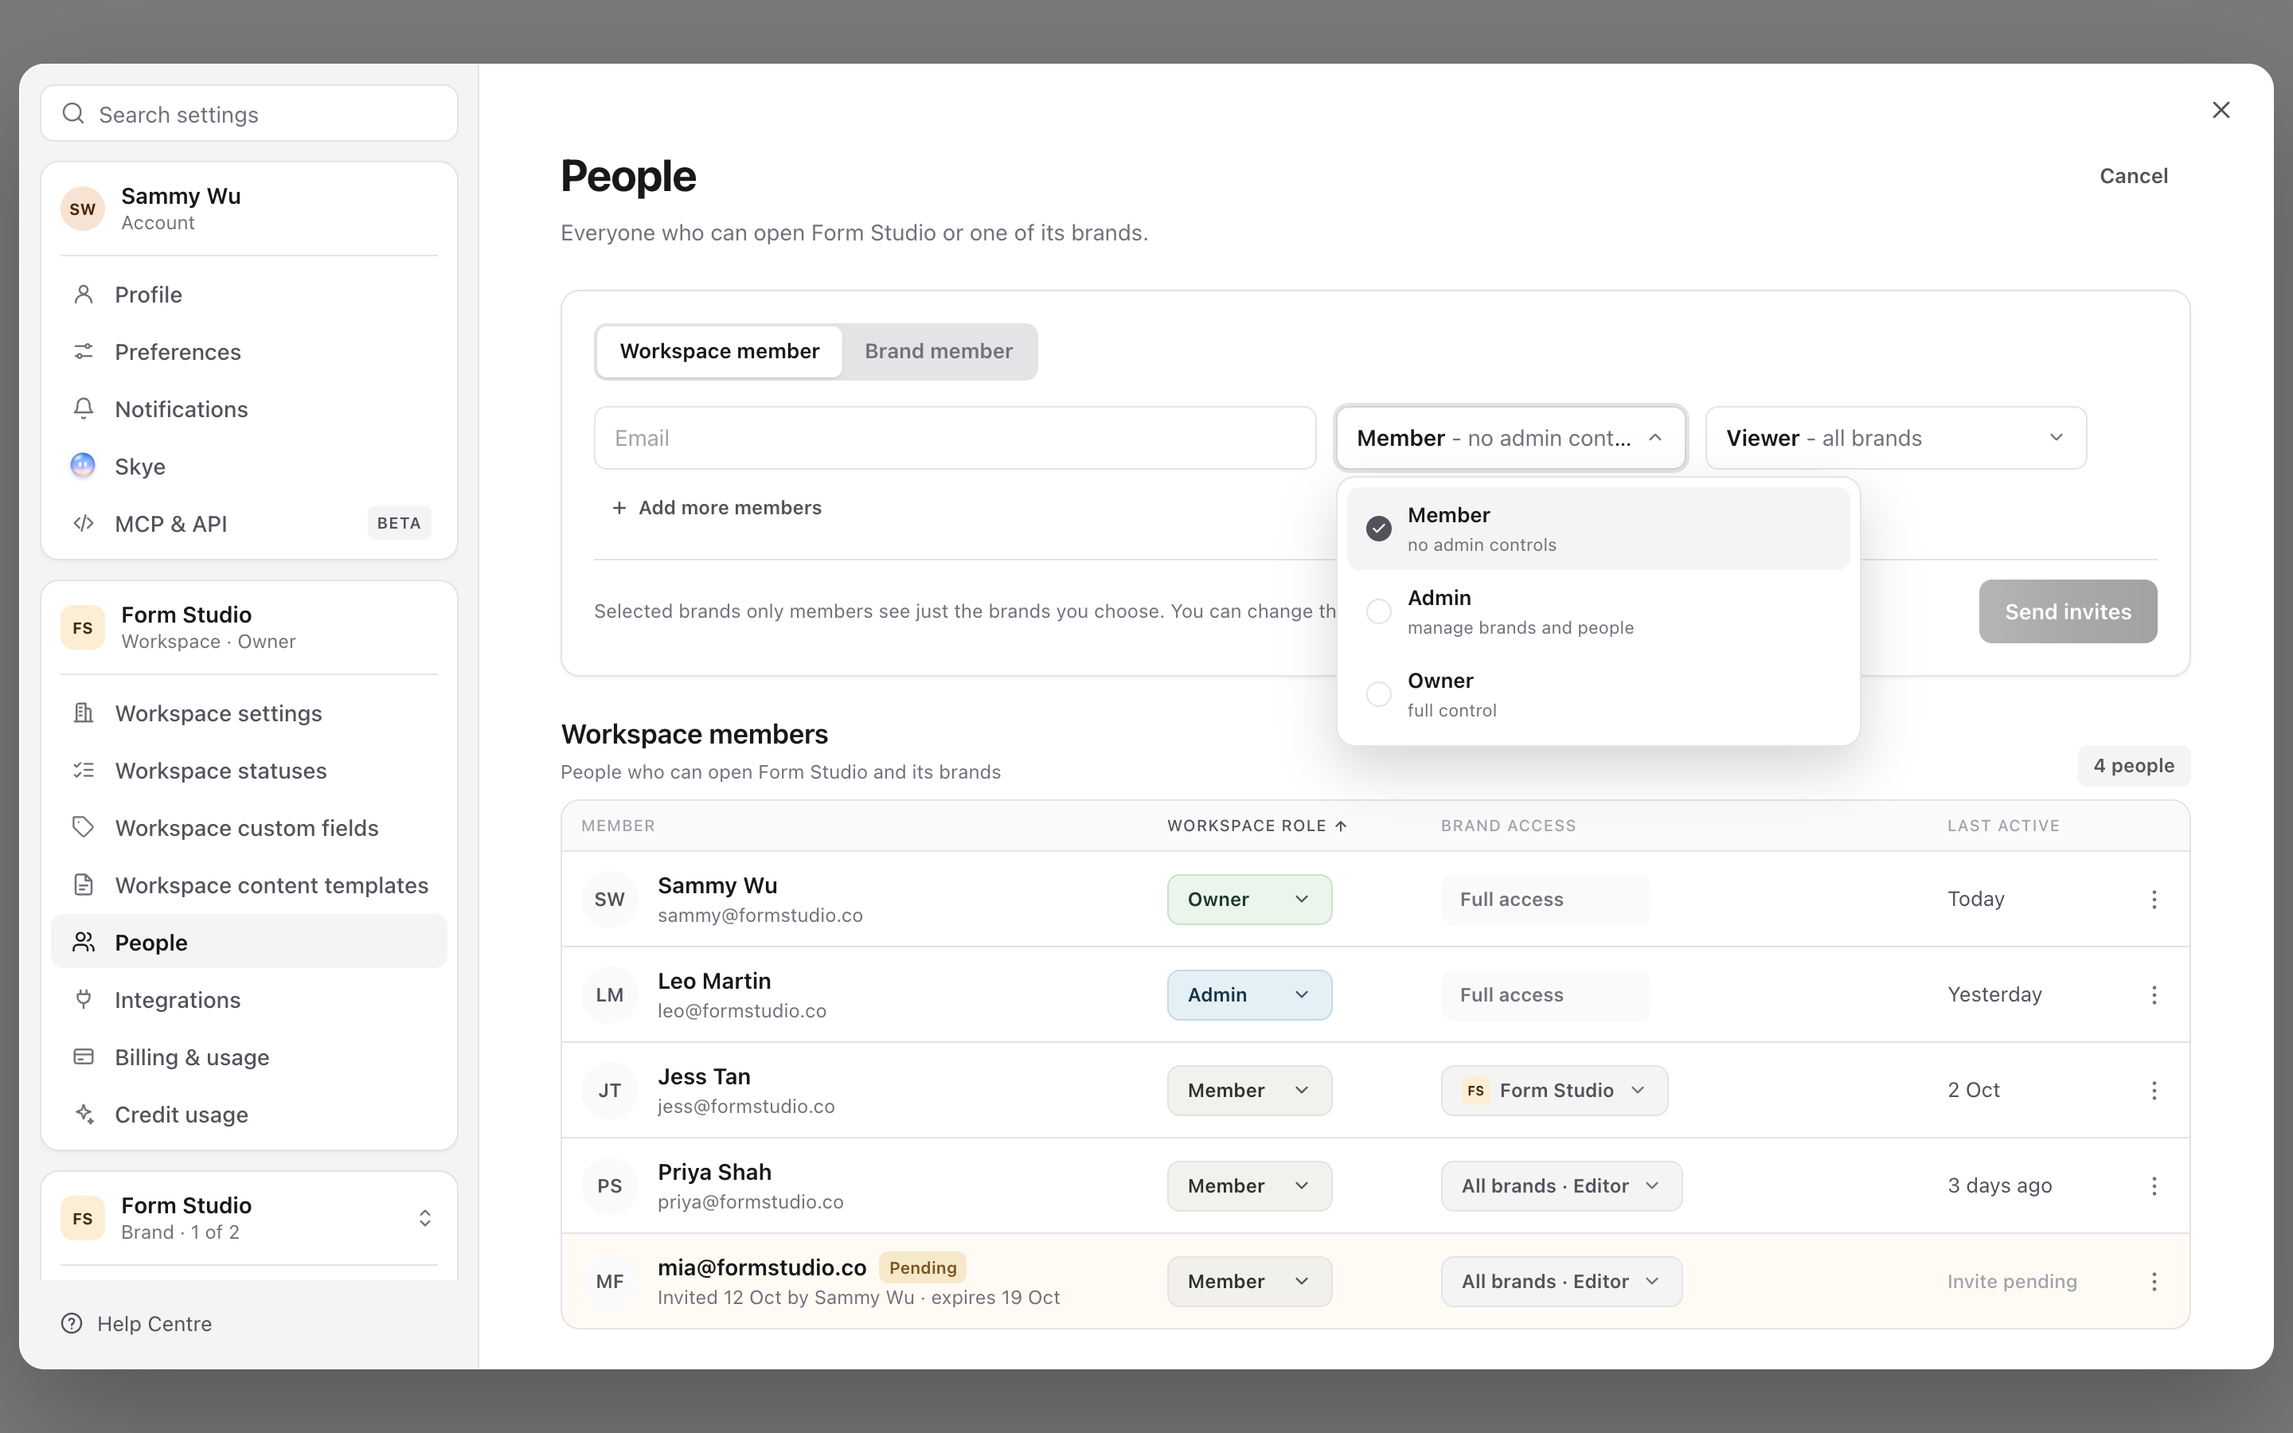
Task: Open row actions menu for Sammy Wu
Action: [x=2154, y=900]
